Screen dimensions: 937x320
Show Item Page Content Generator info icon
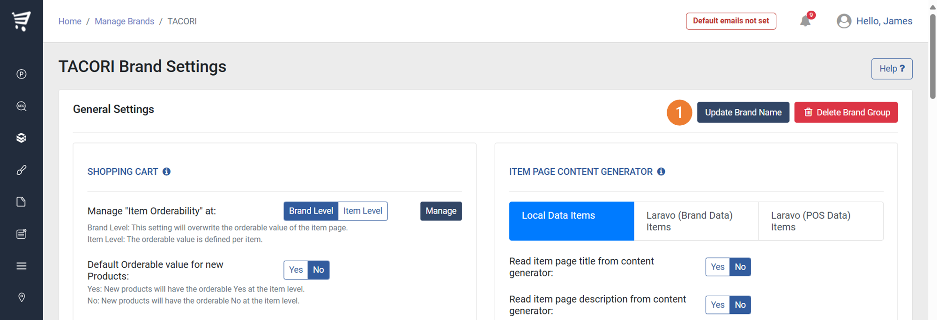[x=661, y=171]
